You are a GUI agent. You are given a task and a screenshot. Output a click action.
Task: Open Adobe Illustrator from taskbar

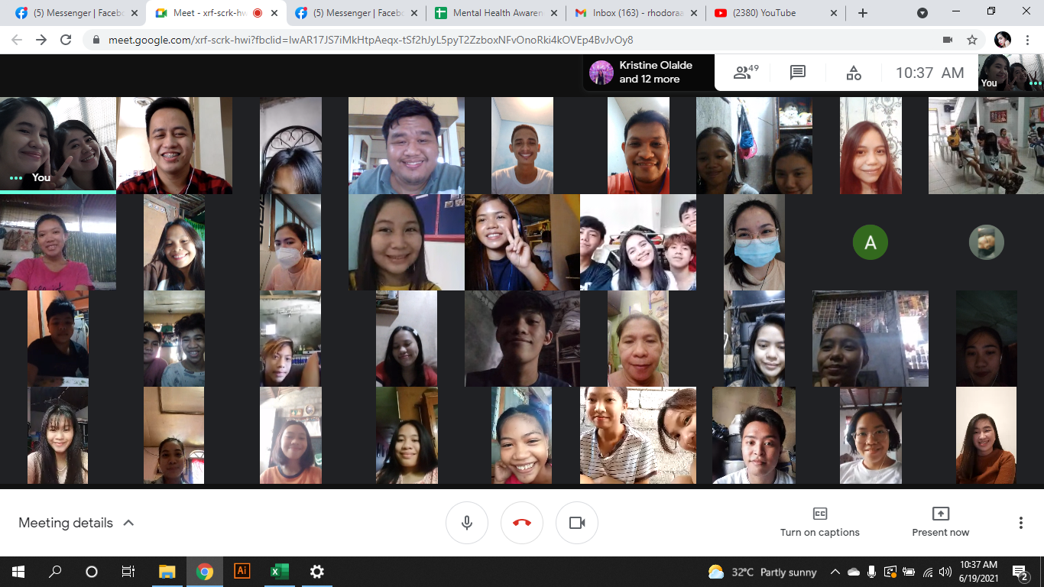click(242, 571)
